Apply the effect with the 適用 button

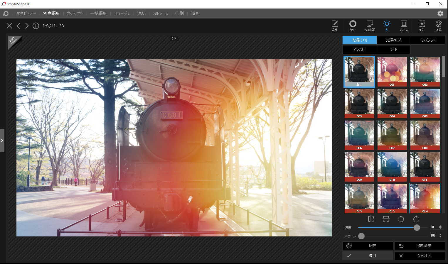(x=368, y=255)
